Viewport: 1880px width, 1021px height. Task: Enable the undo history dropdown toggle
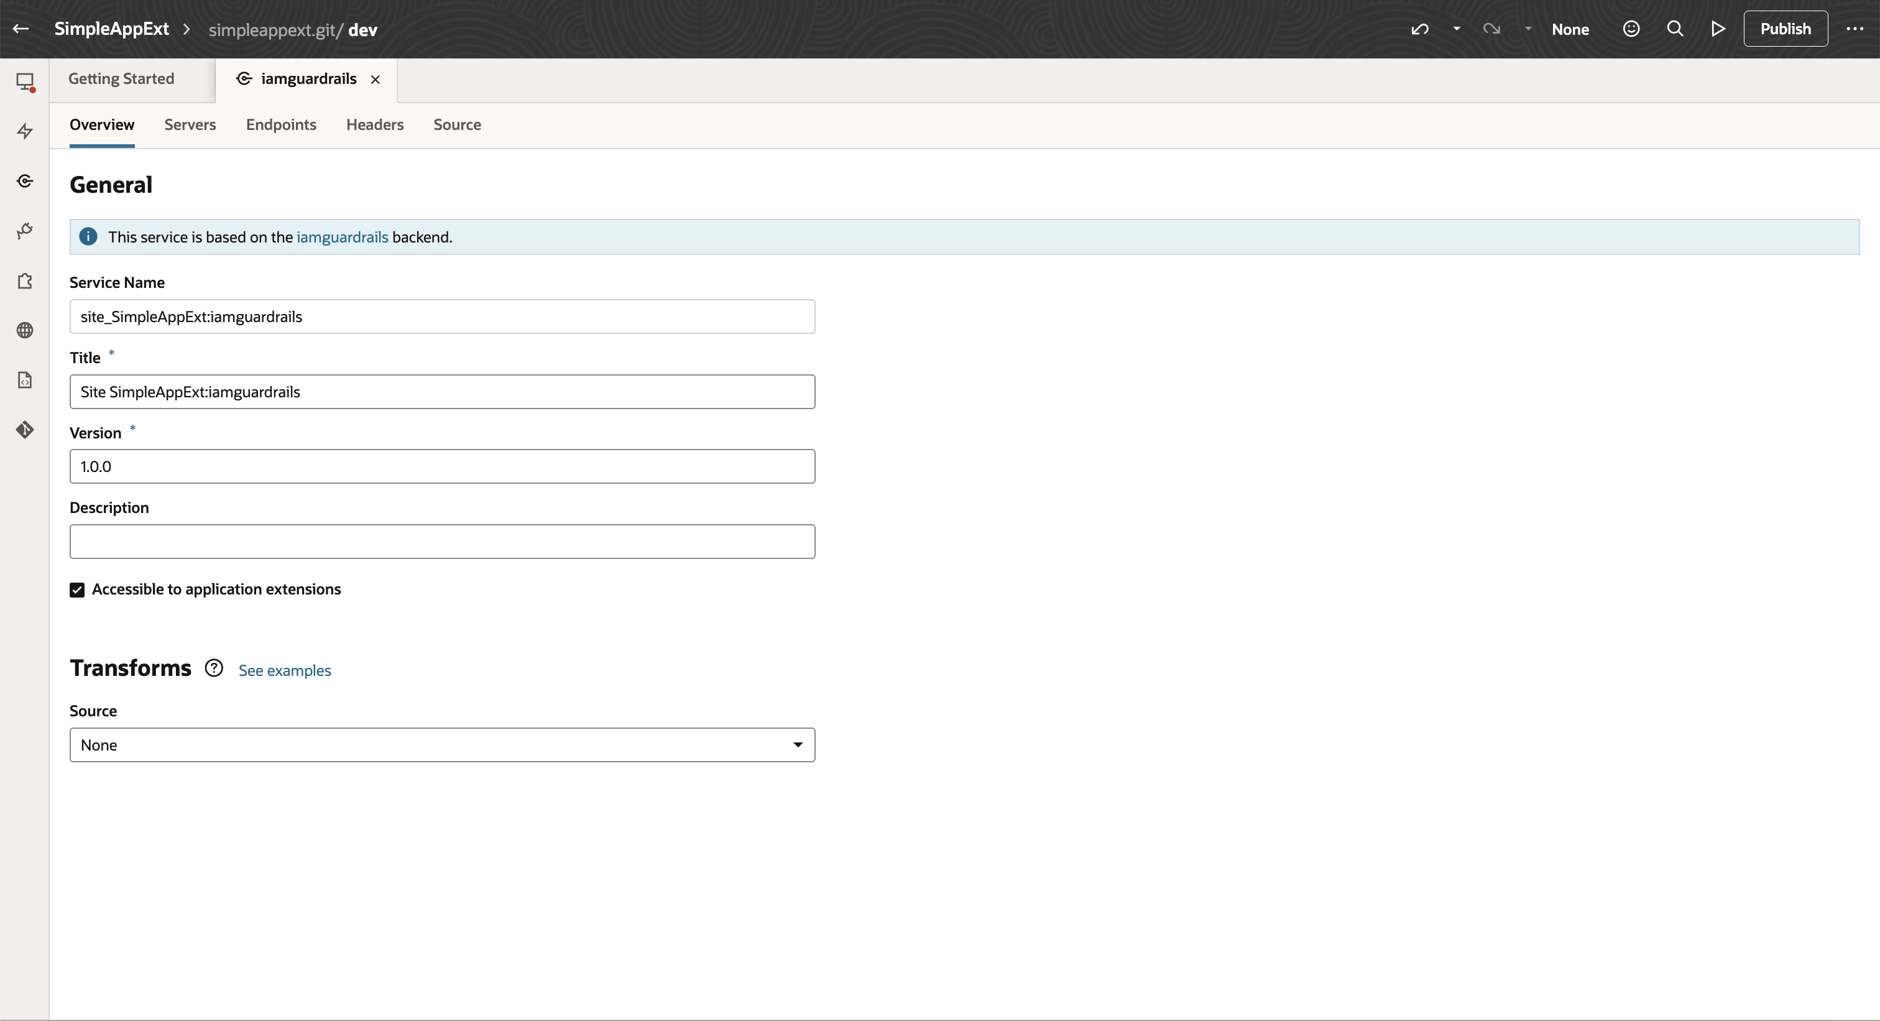[x=1457, y=29]
